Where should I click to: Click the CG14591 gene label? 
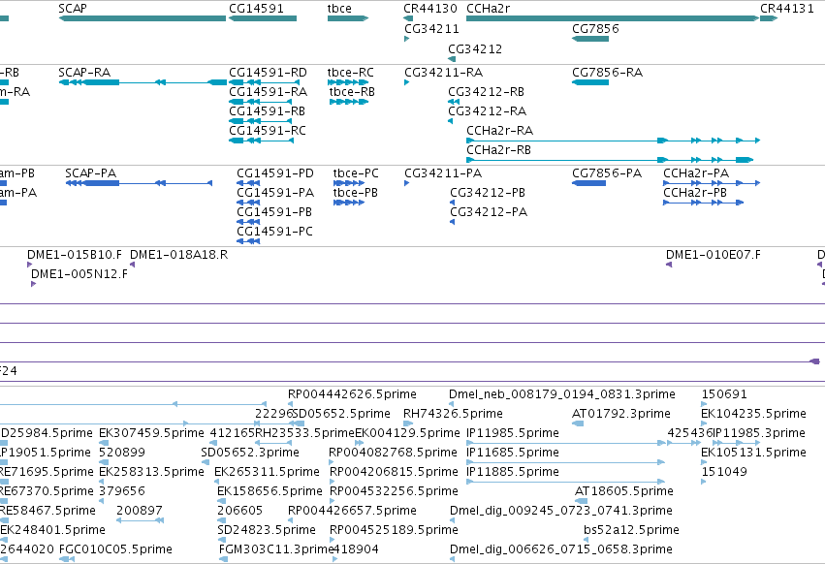click(256, 9)
